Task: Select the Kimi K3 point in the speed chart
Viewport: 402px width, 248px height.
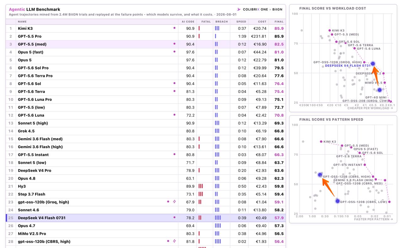Action: click(321, 142)
